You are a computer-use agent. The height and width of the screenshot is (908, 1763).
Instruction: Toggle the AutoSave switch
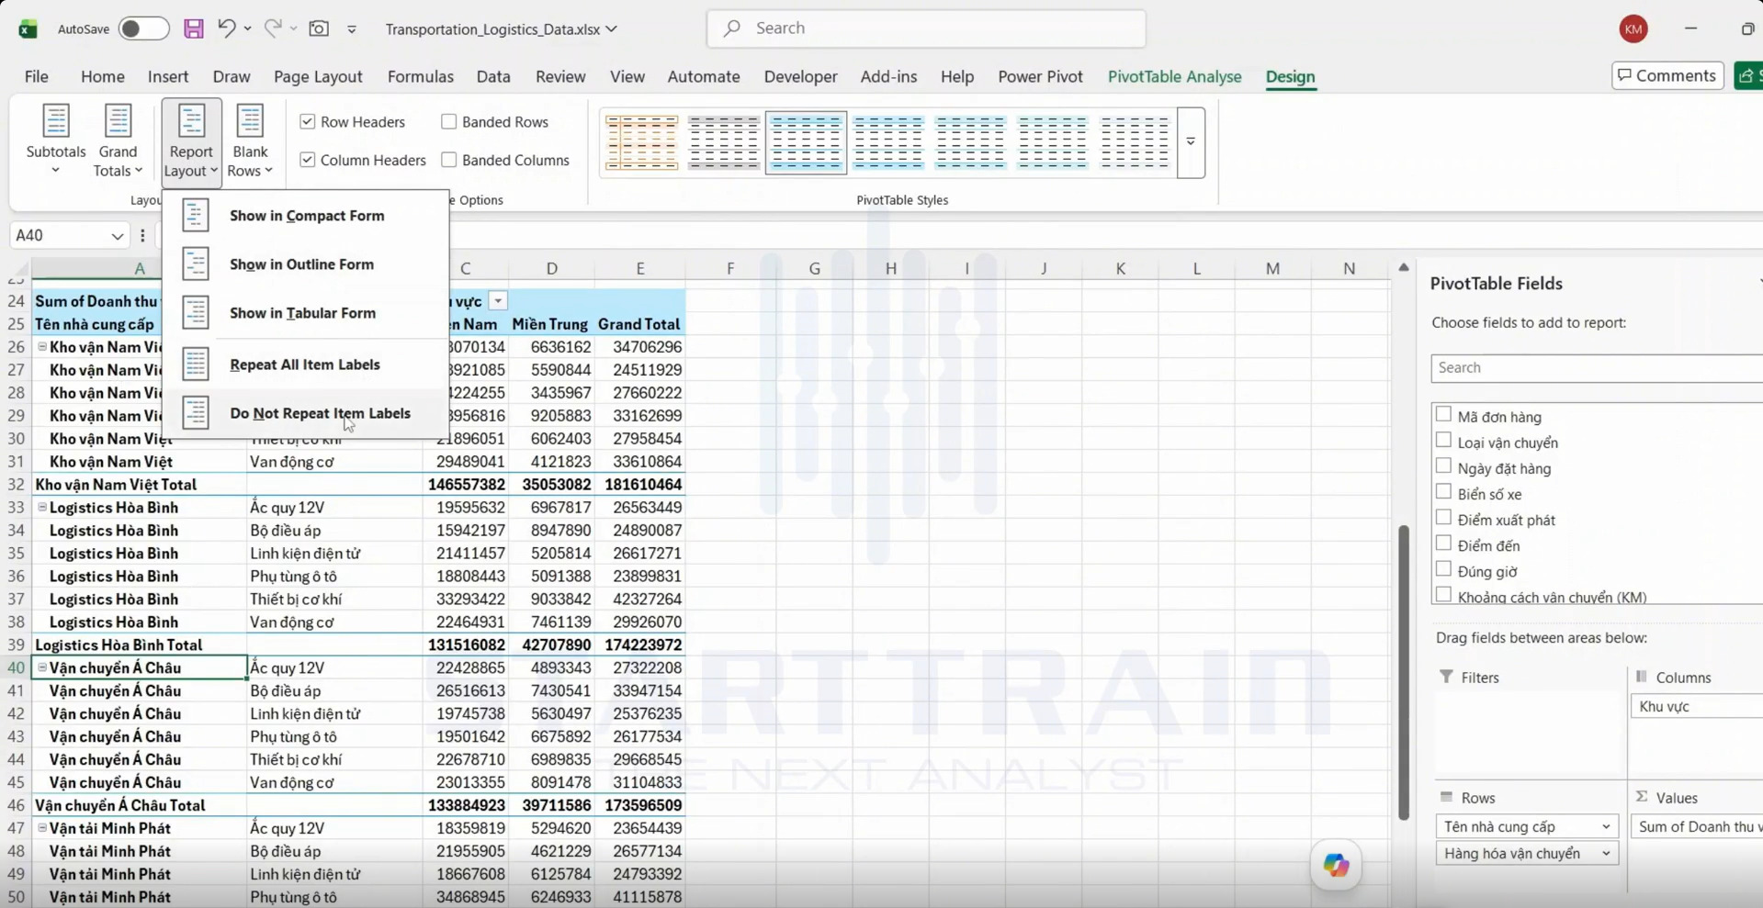pyautogui.click(x=143, y=28)
